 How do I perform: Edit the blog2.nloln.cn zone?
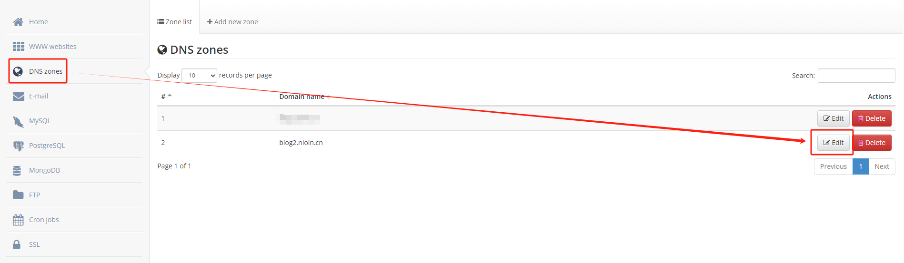click(x=833, y=143)
